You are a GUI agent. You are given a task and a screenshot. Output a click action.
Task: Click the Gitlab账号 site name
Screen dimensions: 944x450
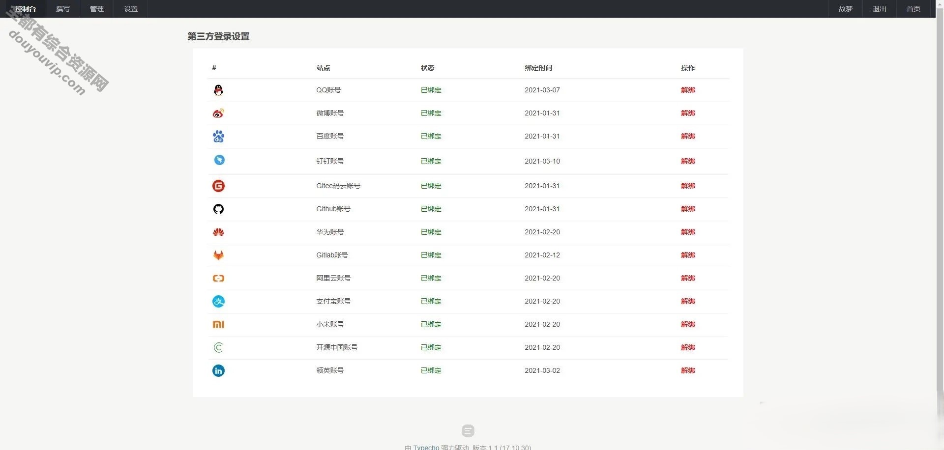click(332, 255)
